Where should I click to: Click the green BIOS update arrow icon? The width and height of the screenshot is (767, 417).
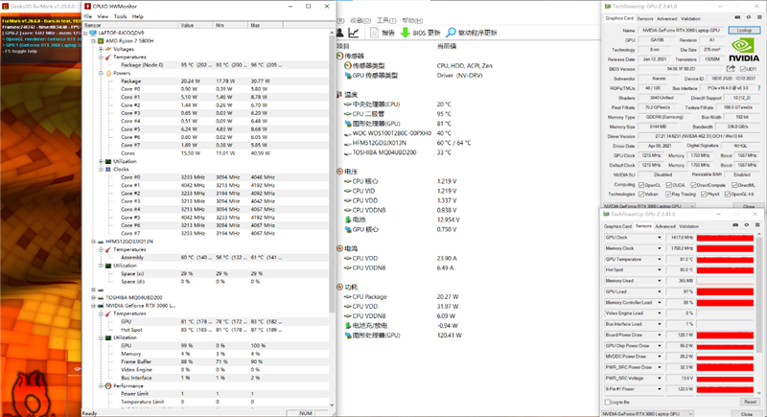405,33
